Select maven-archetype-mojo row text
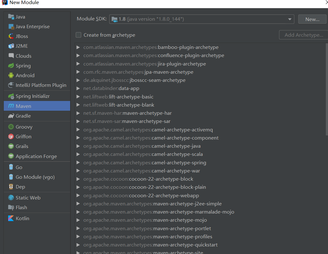Screen dimensions: 328x254 coord(145,220)
